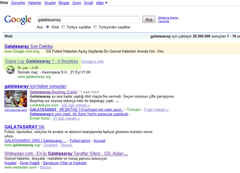Open the Kupalar sitelink
This screenshot has width=240, height=173.
click(x=11, y=163)
